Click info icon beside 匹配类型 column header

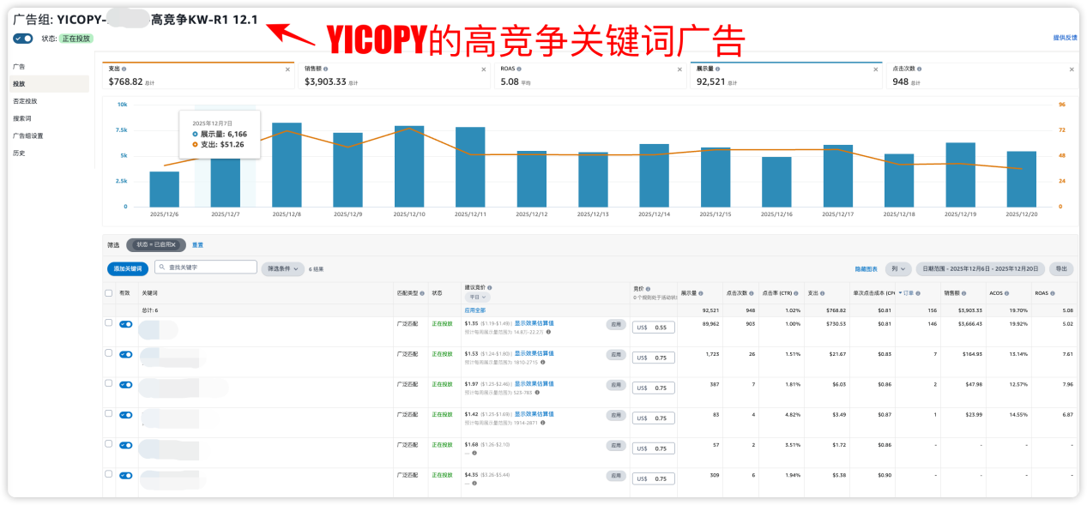click(421, 293)
